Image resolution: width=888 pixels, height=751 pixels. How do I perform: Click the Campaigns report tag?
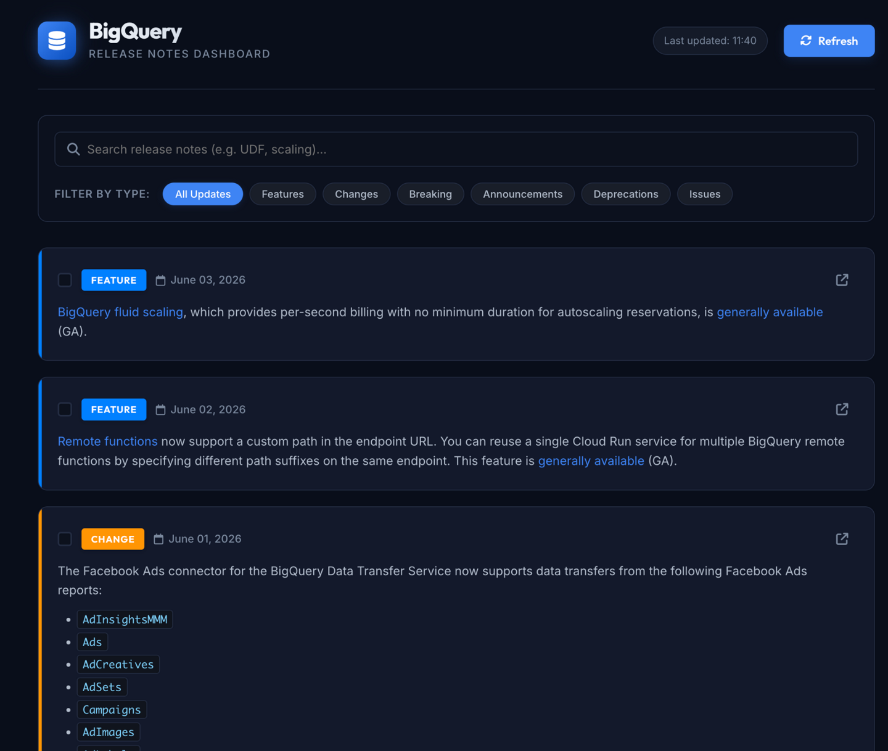[112, 710]
